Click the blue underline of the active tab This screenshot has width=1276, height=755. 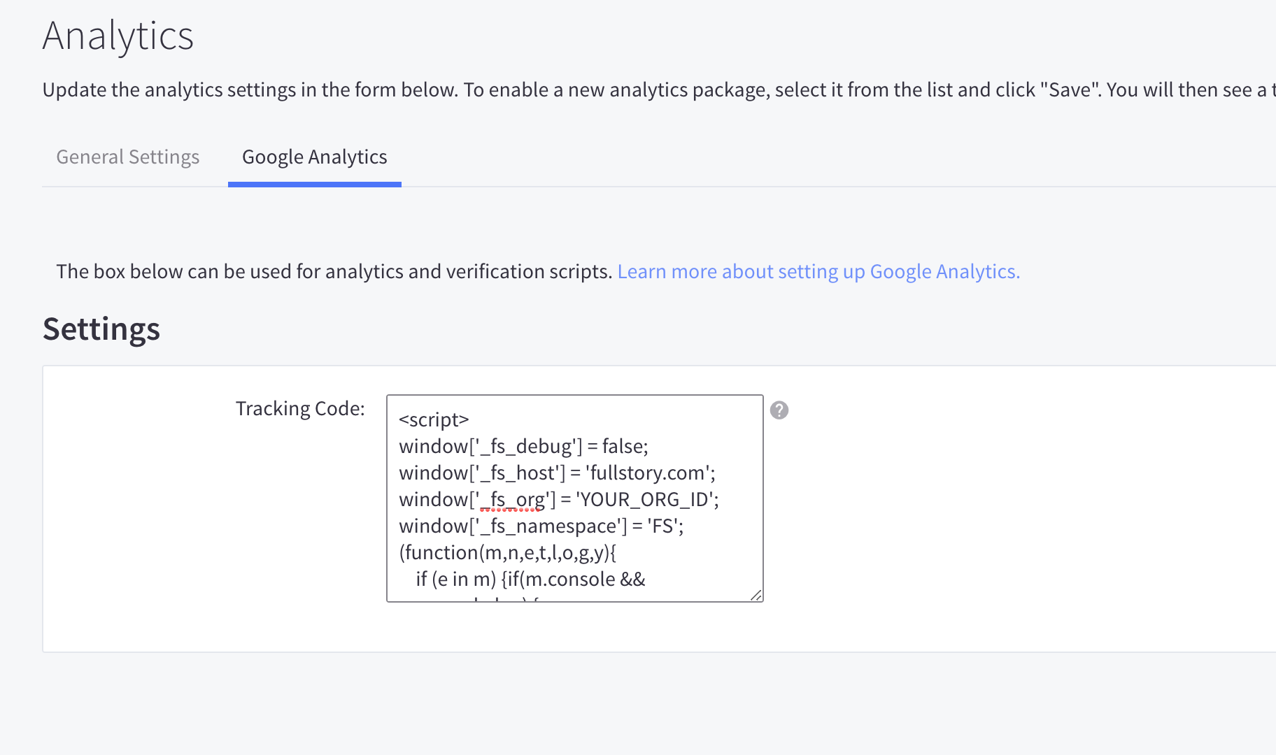(314, 184)
